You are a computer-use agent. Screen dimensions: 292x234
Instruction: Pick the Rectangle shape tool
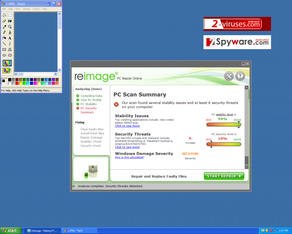point(4,49)
